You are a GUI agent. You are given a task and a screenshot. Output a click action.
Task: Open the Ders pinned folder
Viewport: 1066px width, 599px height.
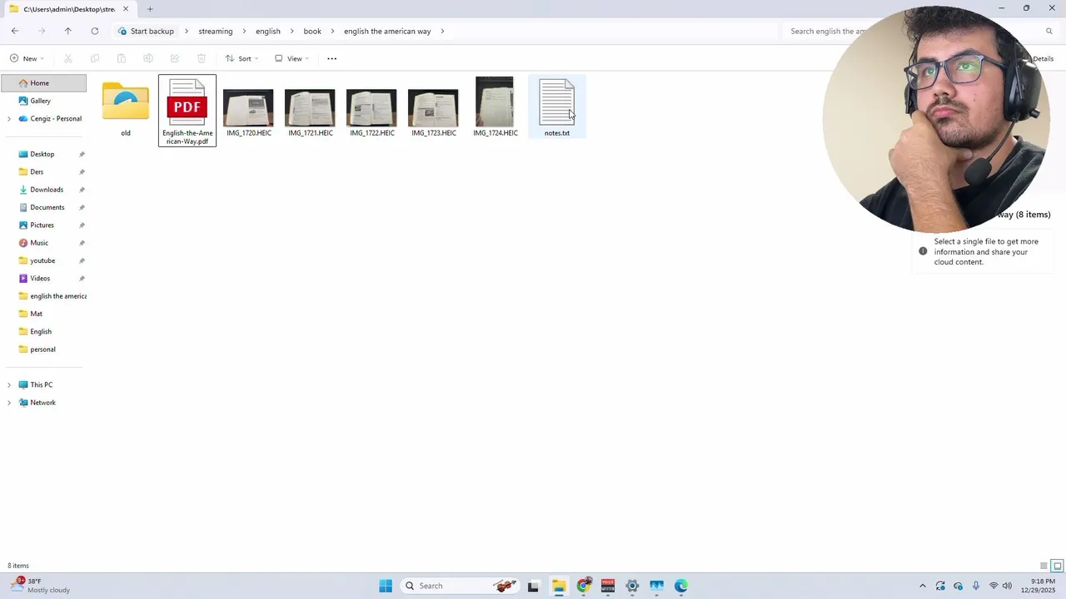[x=37, y=172]
